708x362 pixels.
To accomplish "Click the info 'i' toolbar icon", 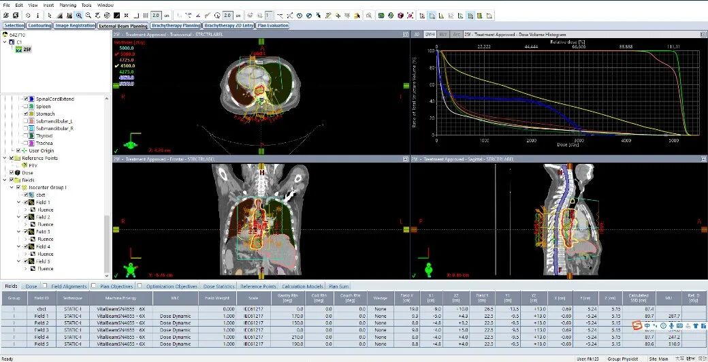I will [38, 16].
